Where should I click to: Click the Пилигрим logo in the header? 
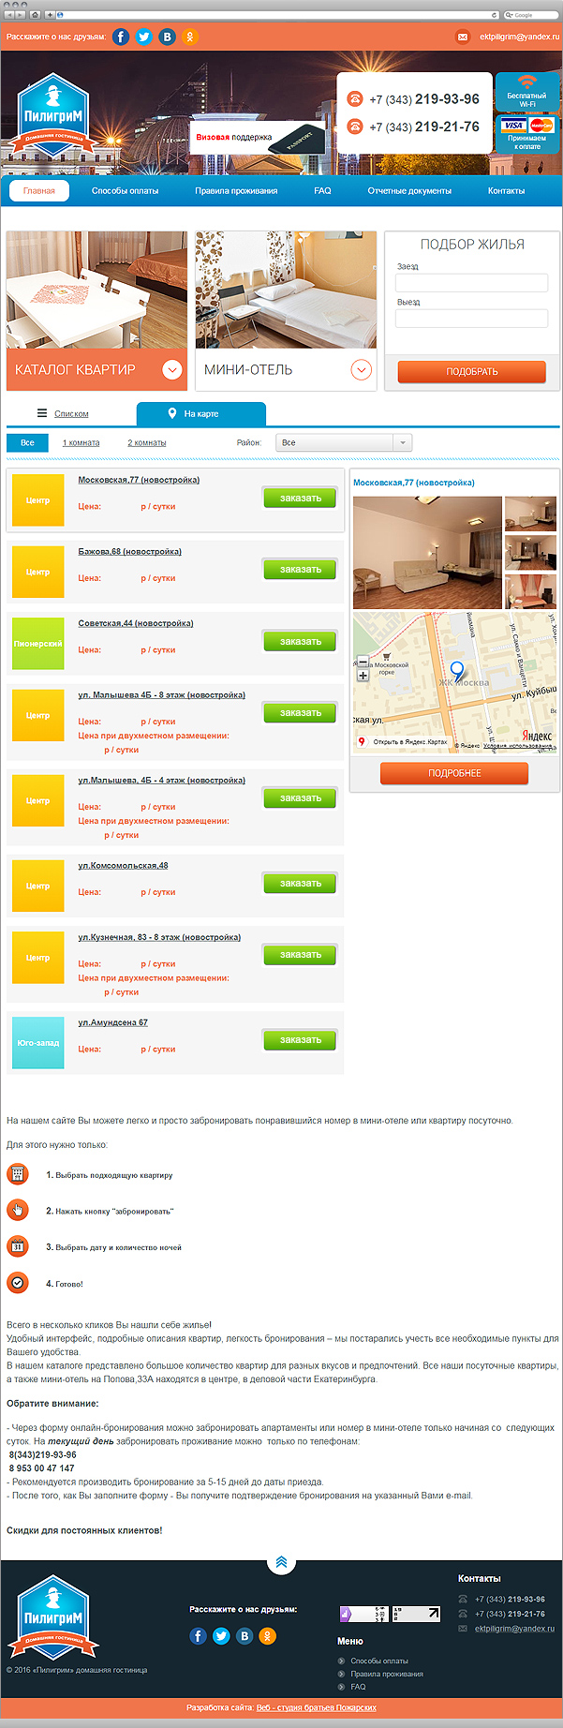(53, 113)
